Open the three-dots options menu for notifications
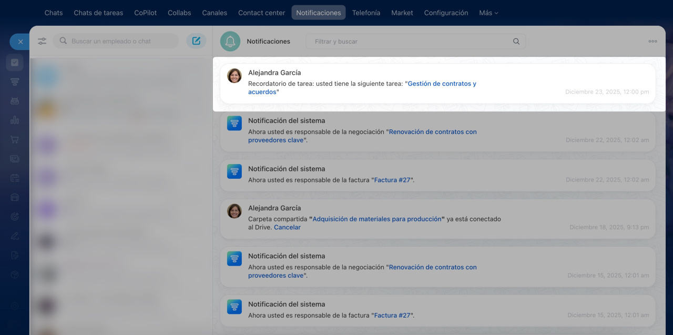Image resolution: width=673 pixels, height=335 pixels. tap(652, 41)
